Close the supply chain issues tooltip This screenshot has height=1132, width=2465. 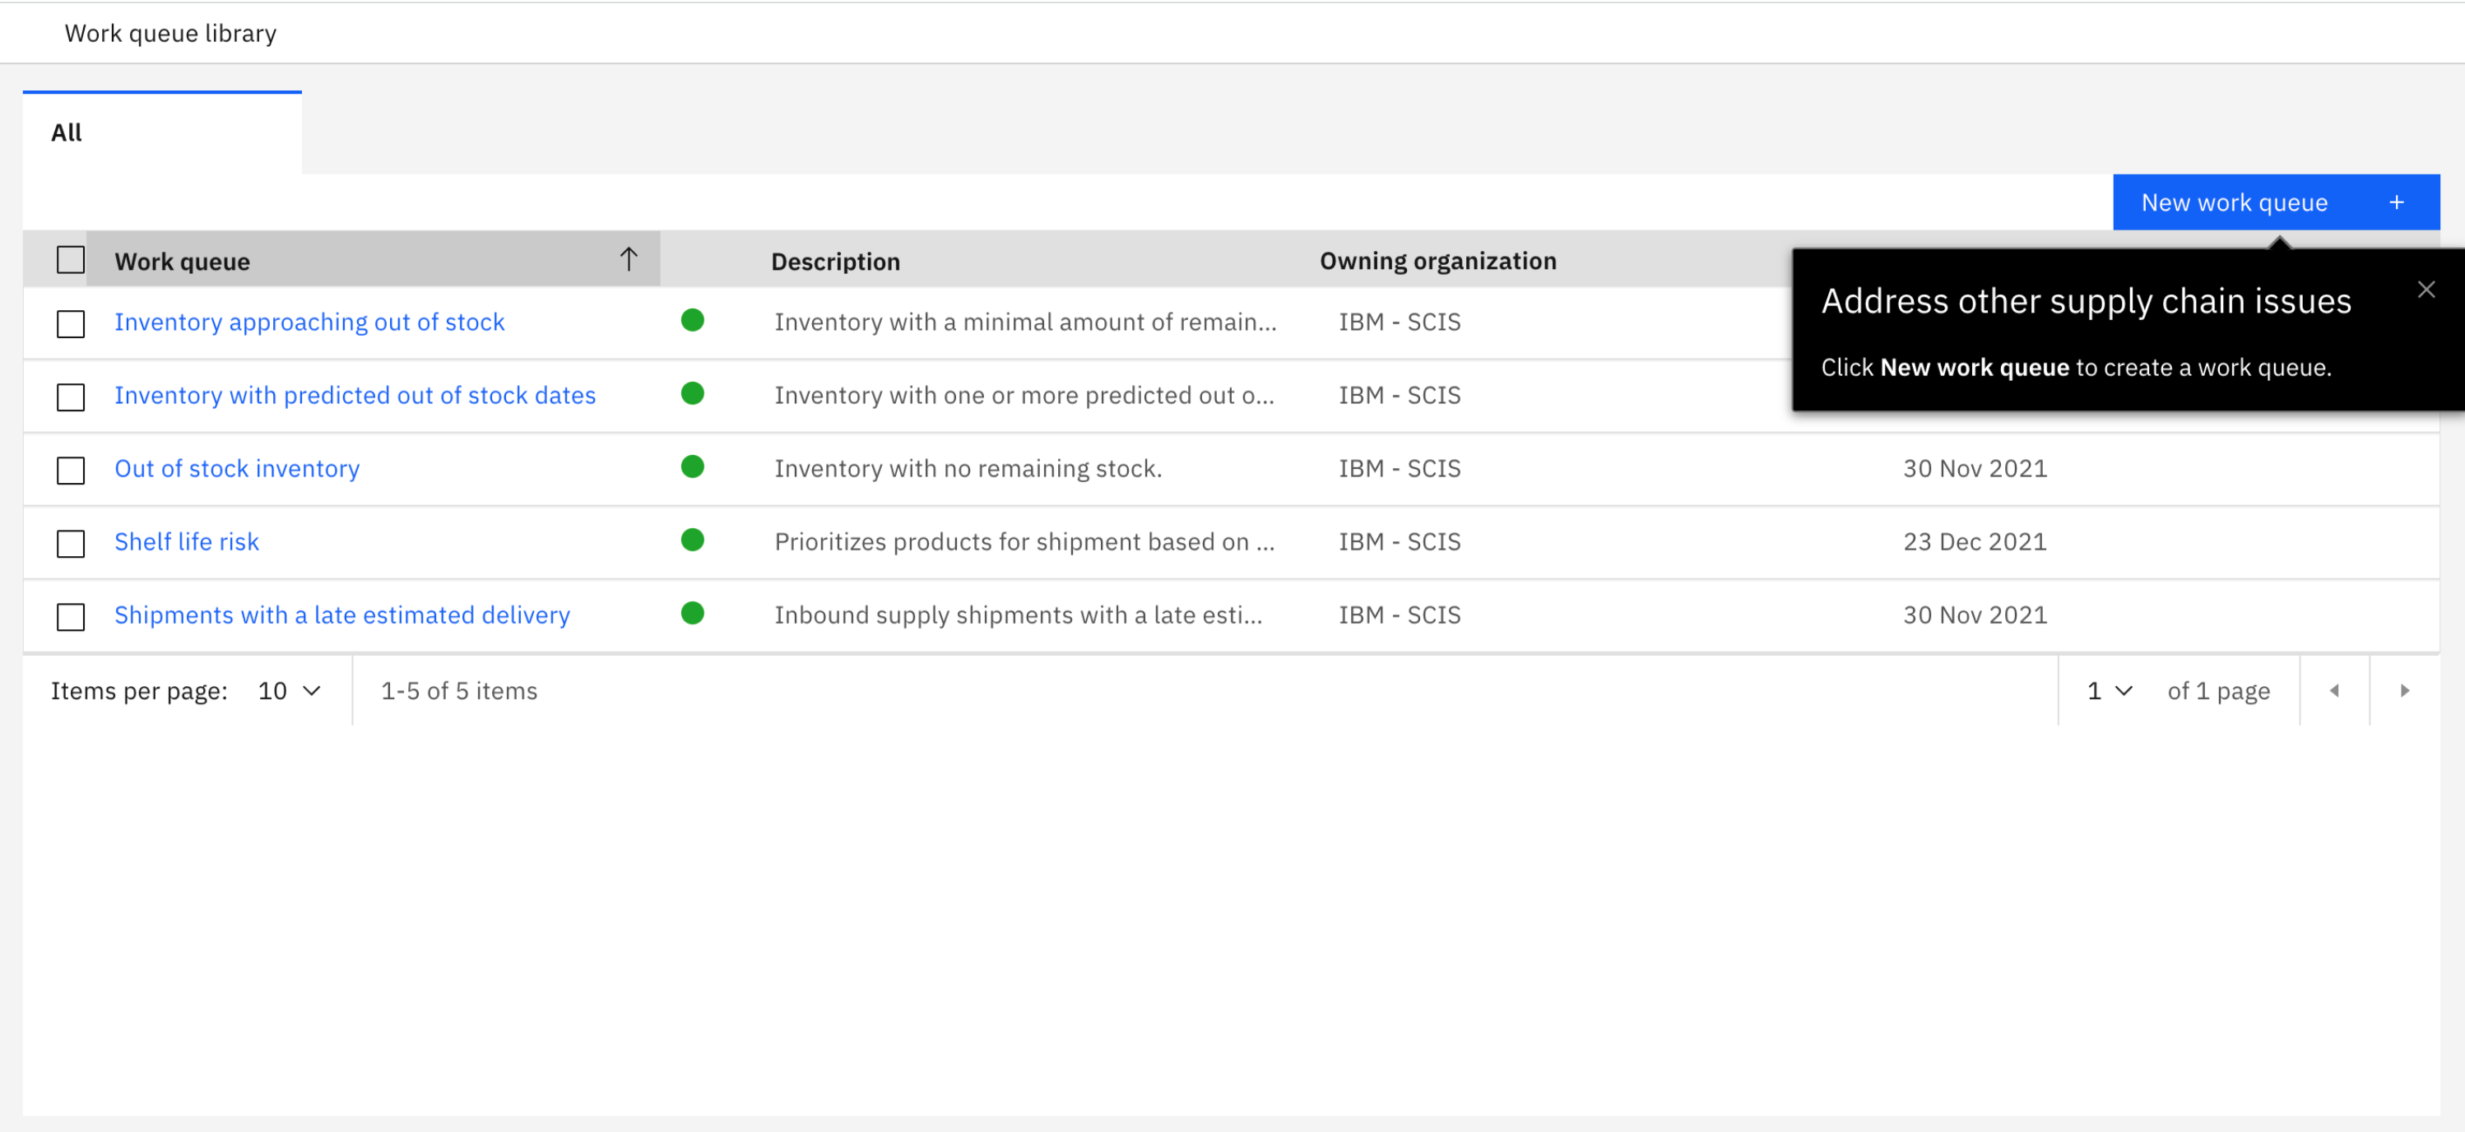click(2425, 289)
